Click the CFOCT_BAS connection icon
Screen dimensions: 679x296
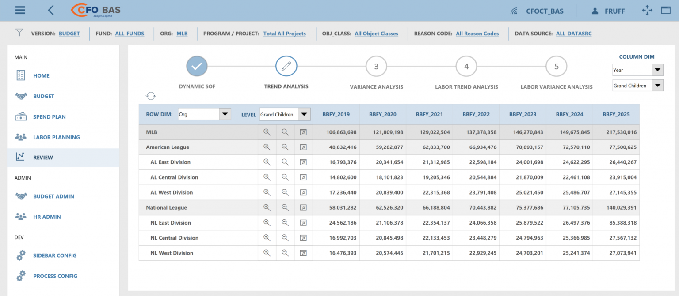[514, 11]
